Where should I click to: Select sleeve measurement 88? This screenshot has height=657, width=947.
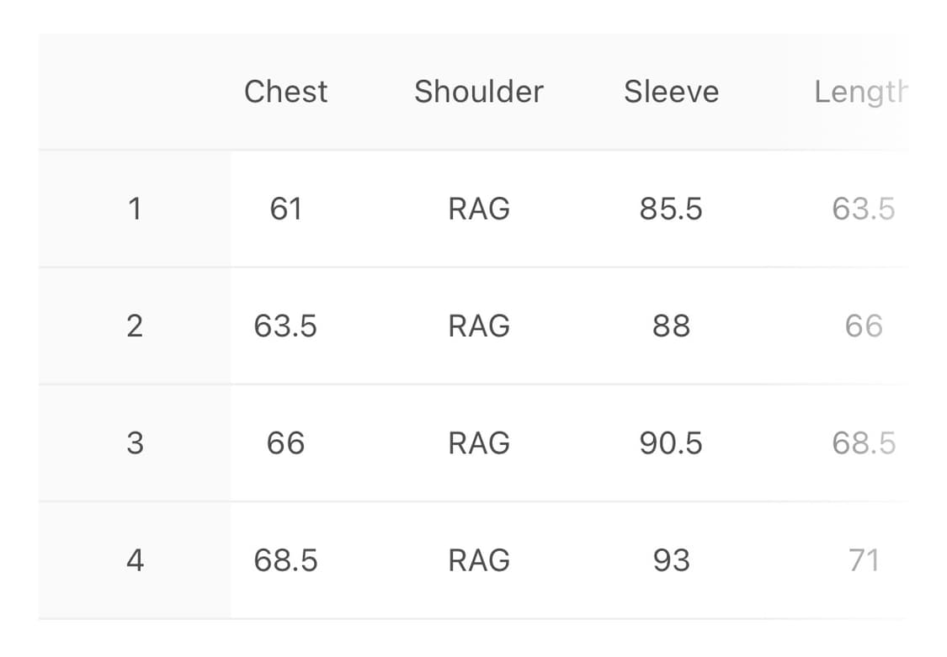click(671, 326)
